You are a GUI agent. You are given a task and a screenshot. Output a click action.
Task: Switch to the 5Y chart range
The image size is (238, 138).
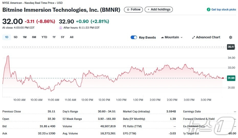(63, 37)
